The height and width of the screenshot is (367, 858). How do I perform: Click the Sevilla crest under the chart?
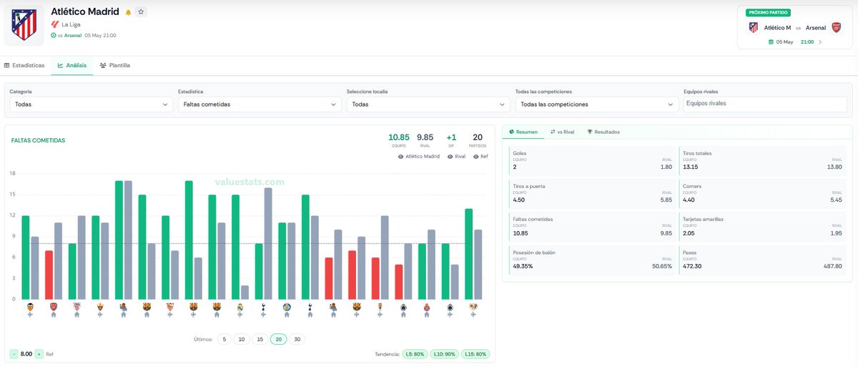170,307
